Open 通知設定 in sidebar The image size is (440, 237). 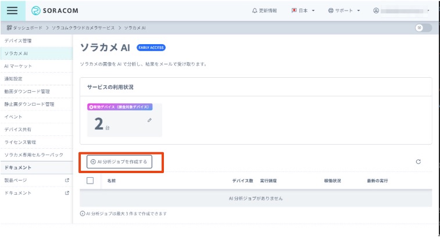[x=37, y=79]
